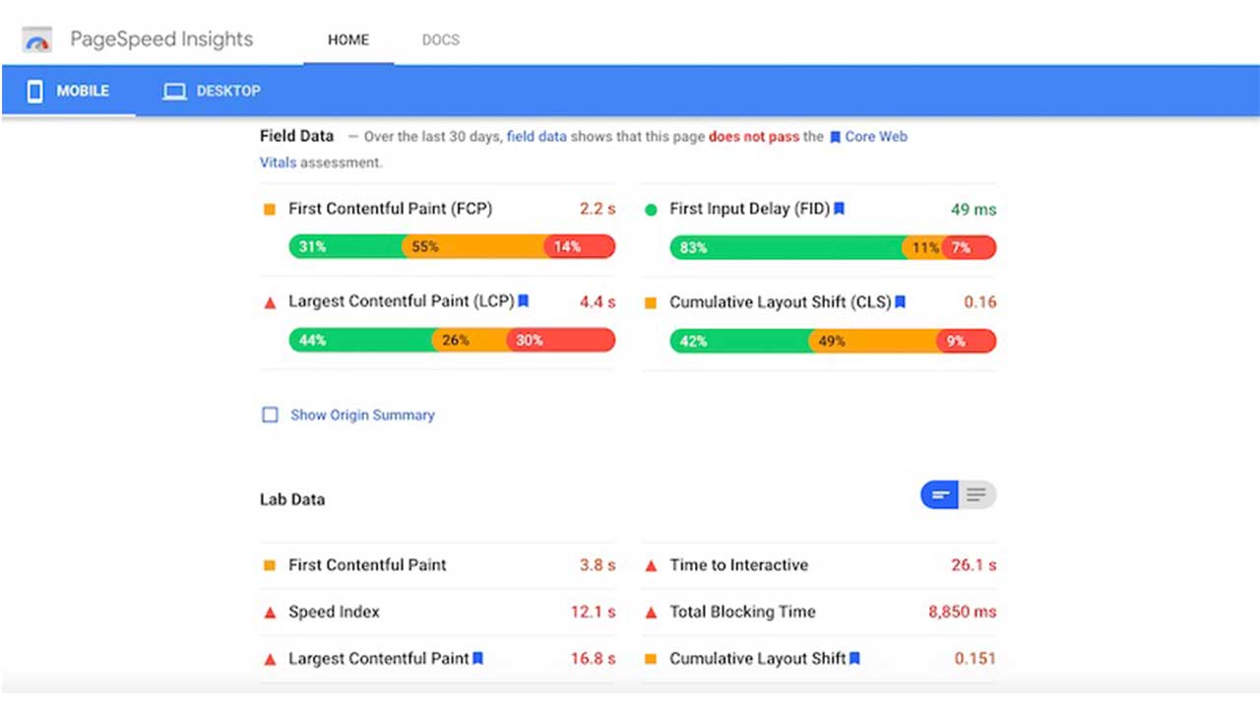Viewport: 1260px width, 709px height.
Task: Click the Lab Data heading
Action: pyautogui.click(x=292, y=499)
